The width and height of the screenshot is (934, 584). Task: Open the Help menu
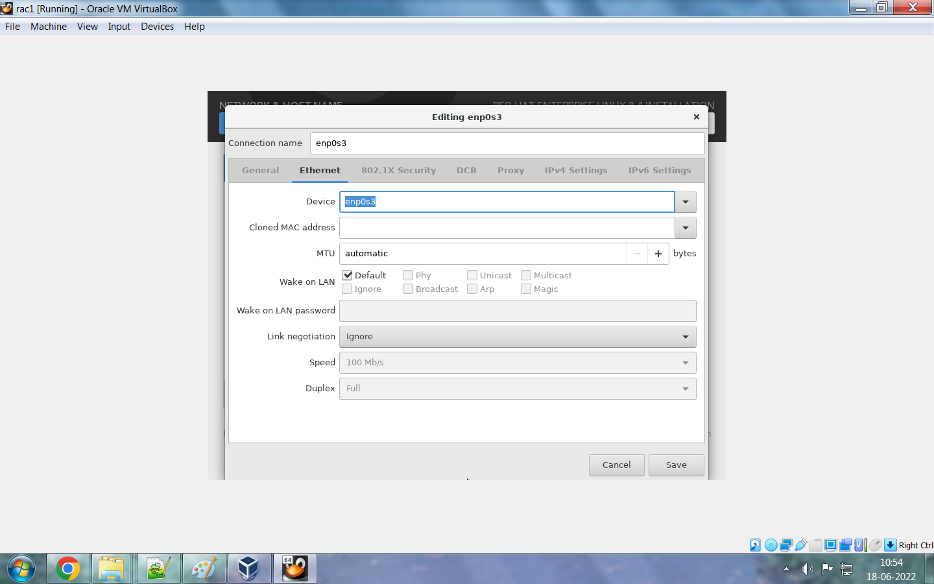(195, 27)
